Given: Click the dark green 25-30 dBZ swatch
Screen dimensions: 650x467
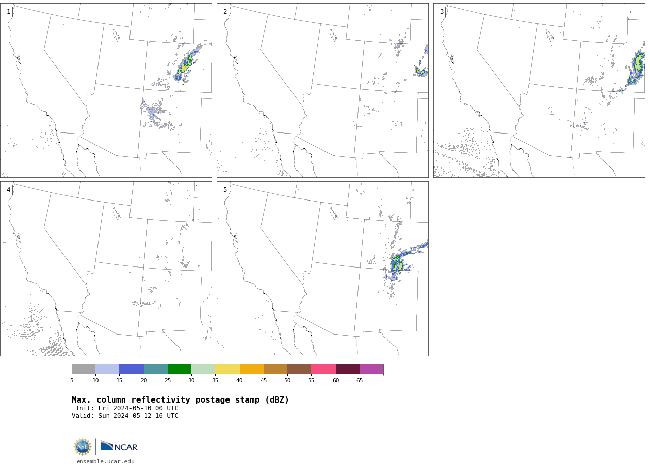Looking at the screenshot, I should pyautogui.click(x=179, y=369).
